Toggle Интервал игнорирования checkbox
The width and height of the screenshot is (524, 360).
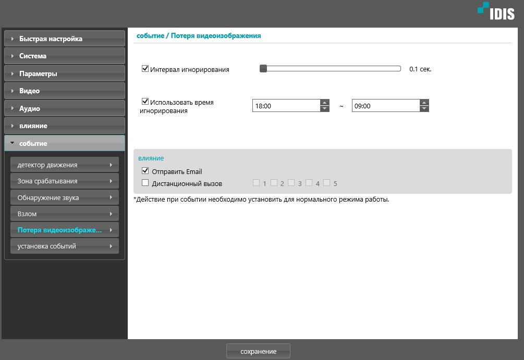tap(145, 69)
